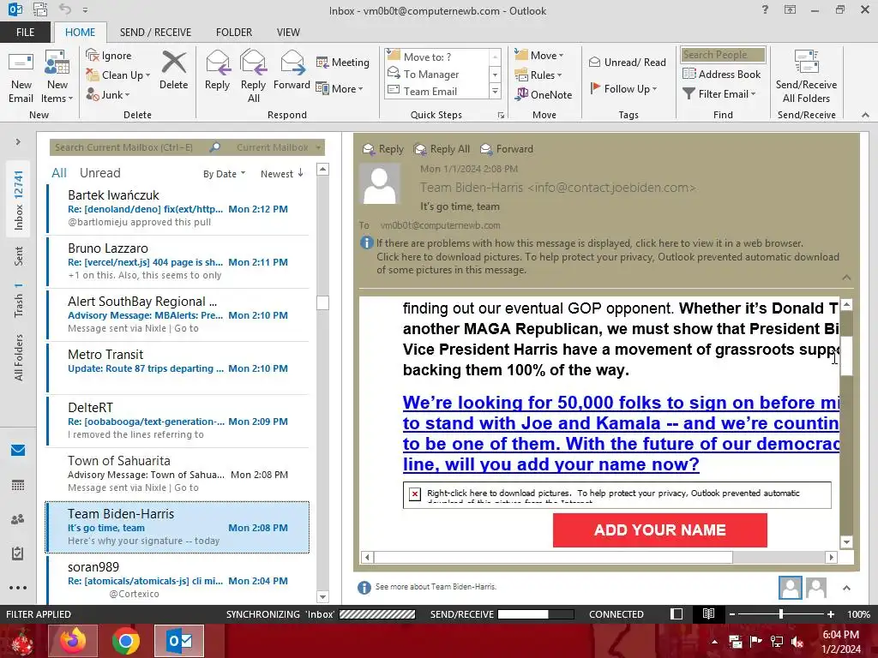Click the ADD YOUR NAME button
The height and width of the screenshot is (658, 878).
point(659,529)
